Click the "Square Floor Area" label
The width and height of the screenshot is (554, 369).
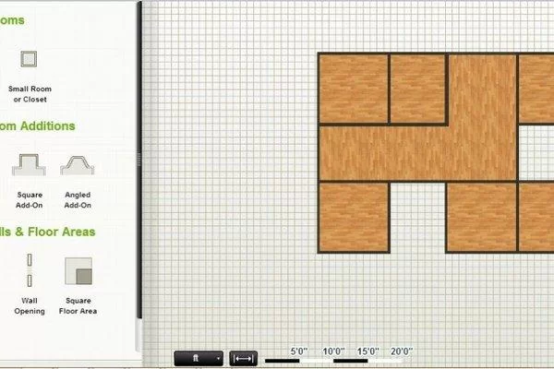pos(78,305)
